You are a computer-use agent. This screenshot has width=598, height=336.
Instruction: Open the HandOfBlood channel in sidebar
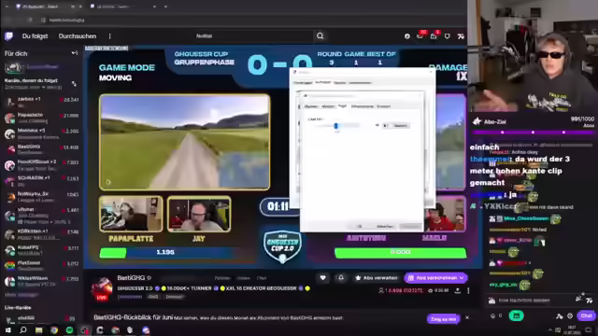click(41, 165)
